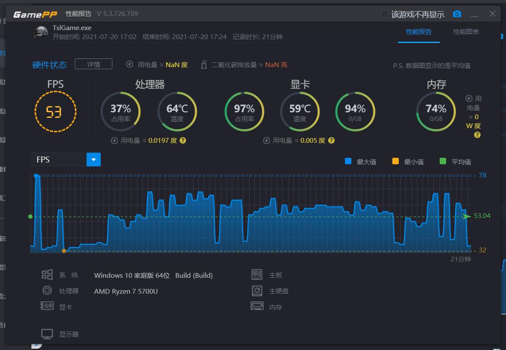Toggle the orange 最小值 legend series
The height and width of the screenshot is (350, 506).
coord(395,162)
